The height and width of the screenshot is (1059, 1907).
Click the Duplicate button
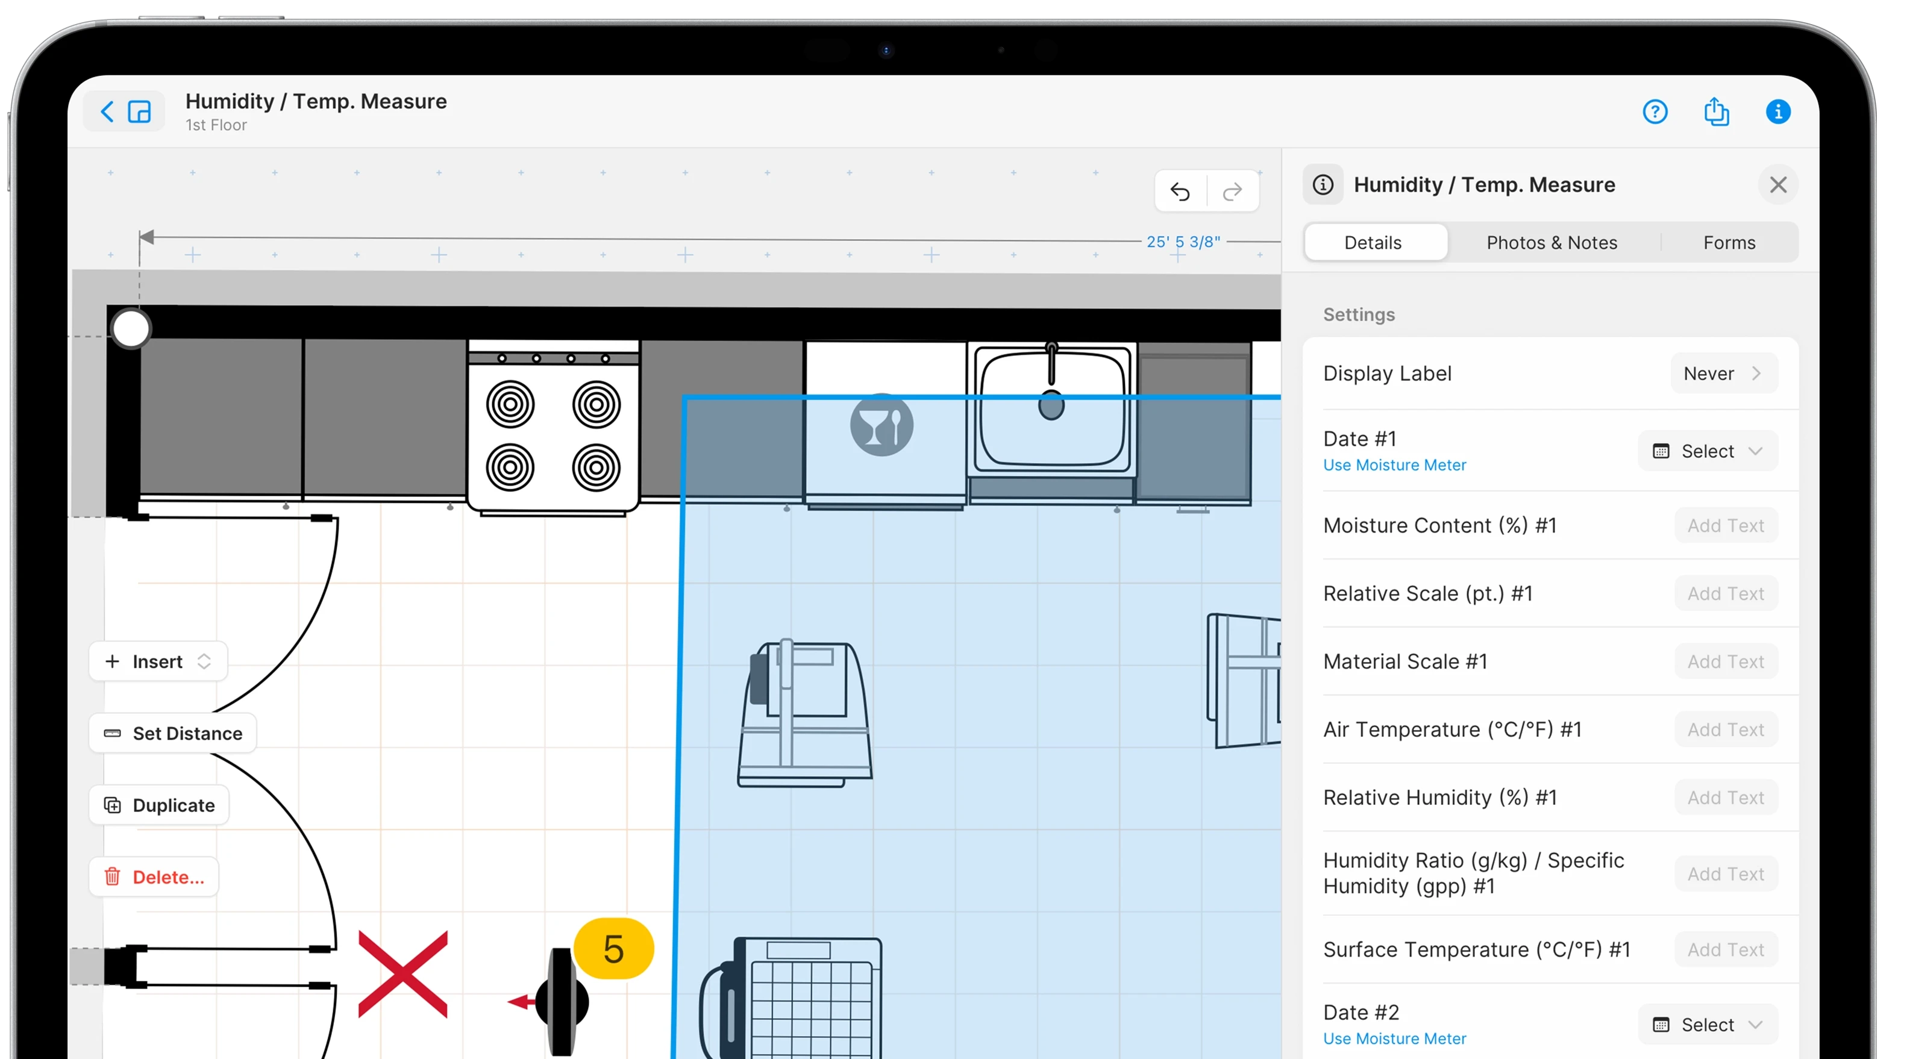click(x=159, y=805)
